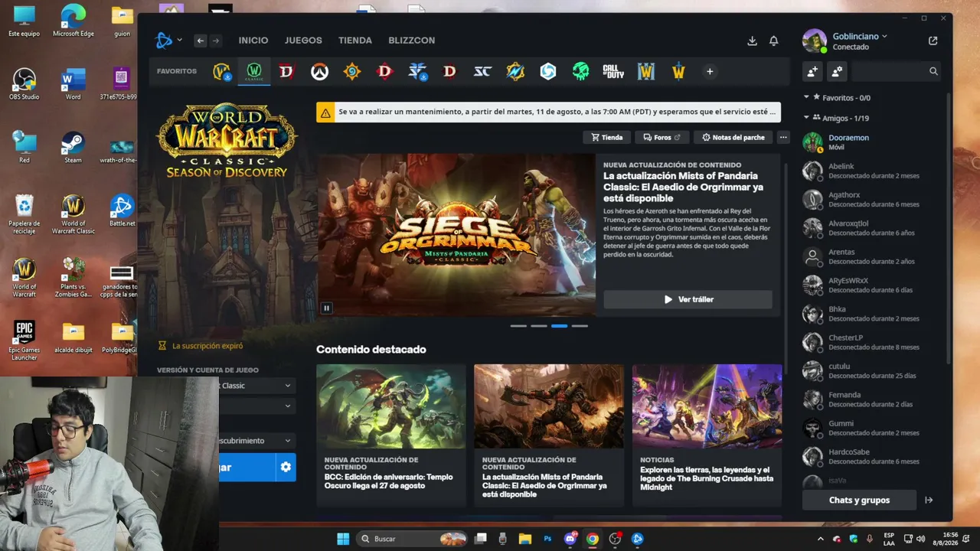Pop out the friends panel
Image resolution: width=980 pixels, height=551 pixels.
[x=933, y=41]
